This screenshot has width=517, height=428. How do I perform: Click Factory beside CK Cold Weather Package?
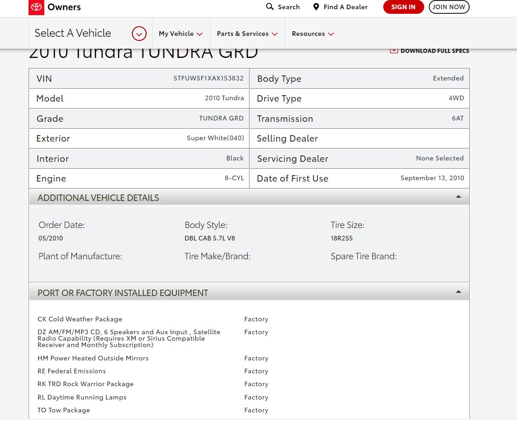pyautogui.click(x=256, y=319)
